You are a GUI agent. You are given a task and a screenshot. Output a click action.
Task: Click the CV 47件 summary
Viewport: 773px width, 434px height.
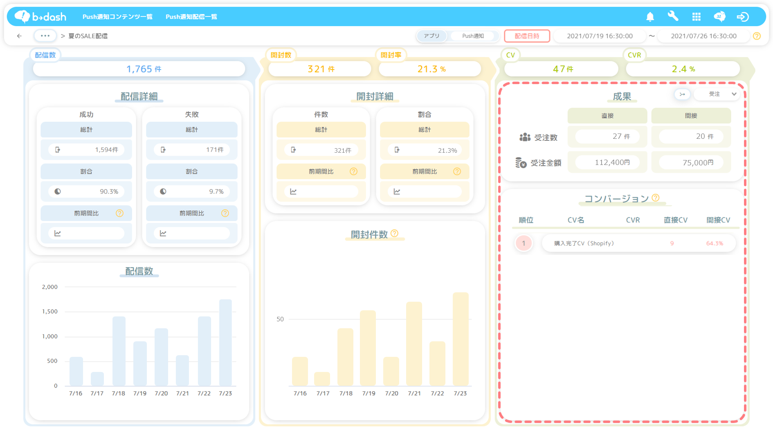(561, 69)
